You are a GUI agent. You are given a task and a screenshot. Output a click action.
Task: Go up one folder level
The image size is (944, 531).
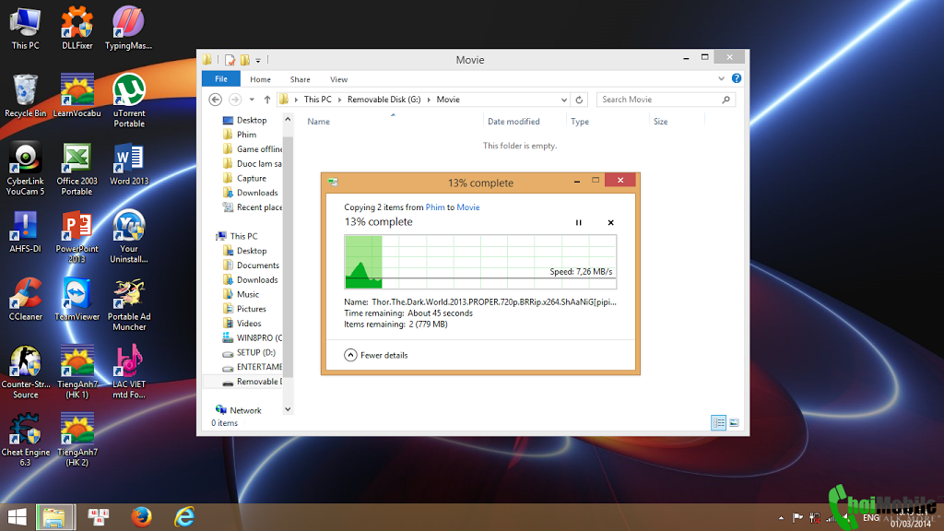pyautogui.click(x=267, y=100)
